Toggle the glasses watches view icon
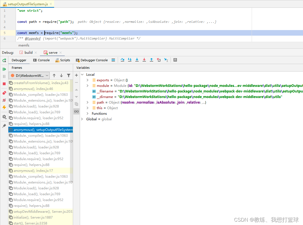The image size is (303, 225). tap(76, 111)
